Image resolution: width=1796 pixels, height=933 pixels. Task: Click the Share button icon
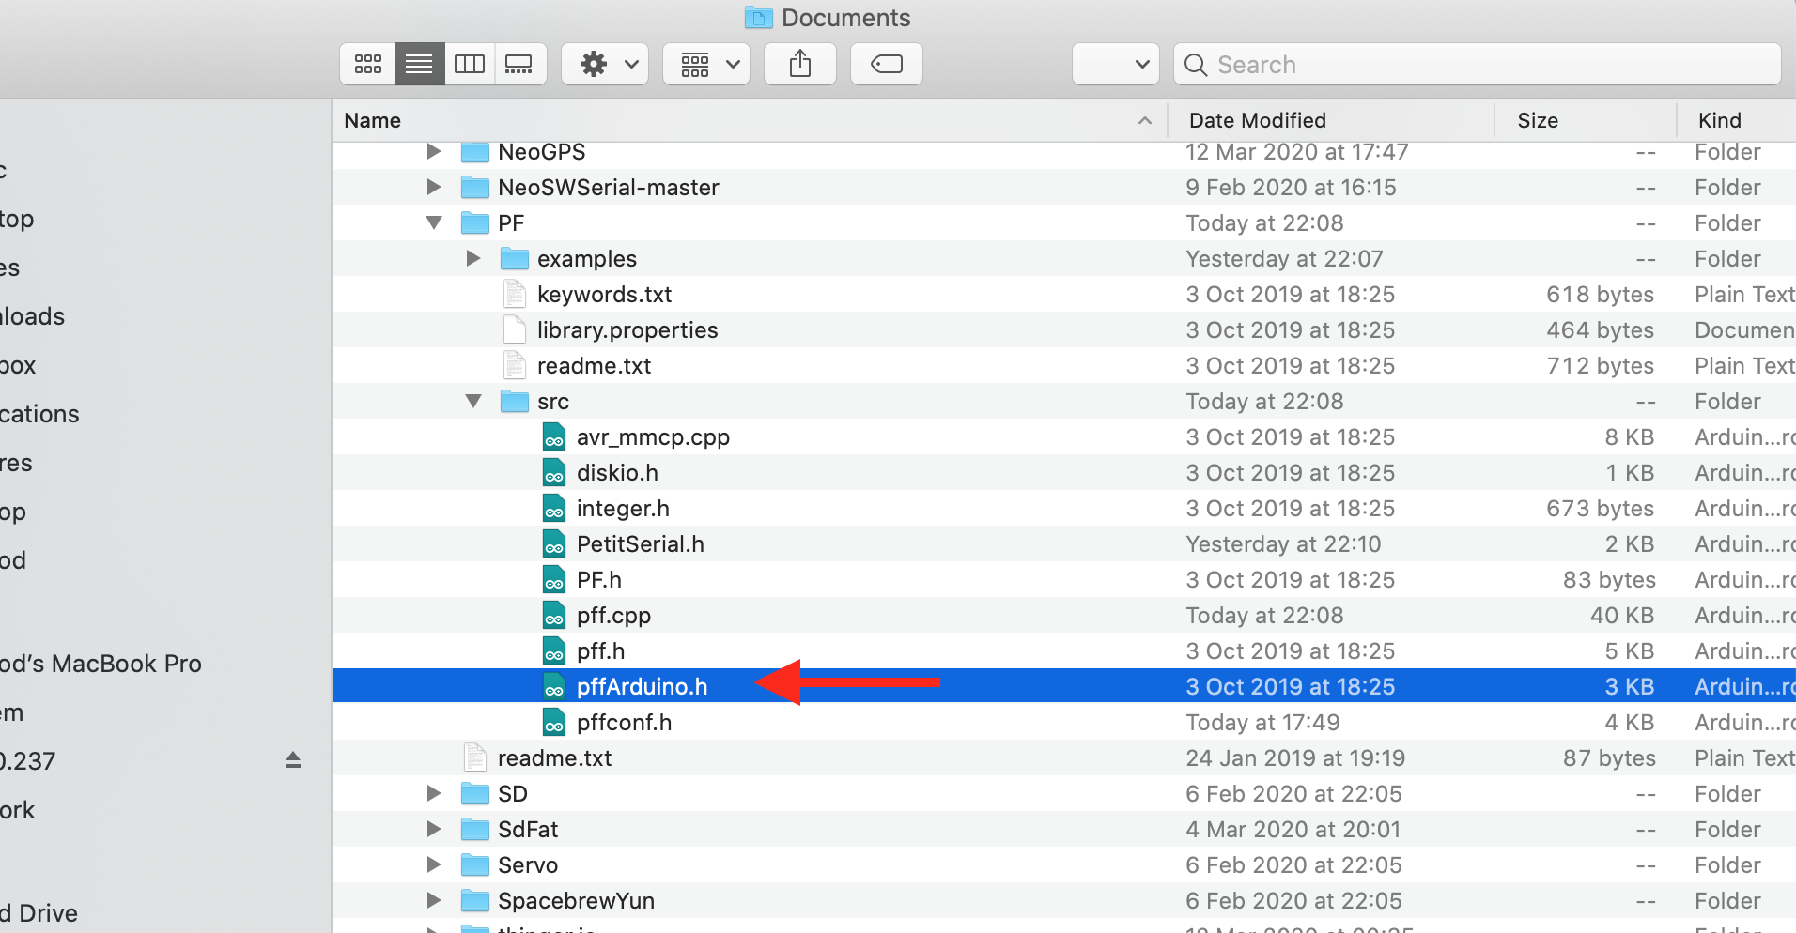(x=799, y=64)
